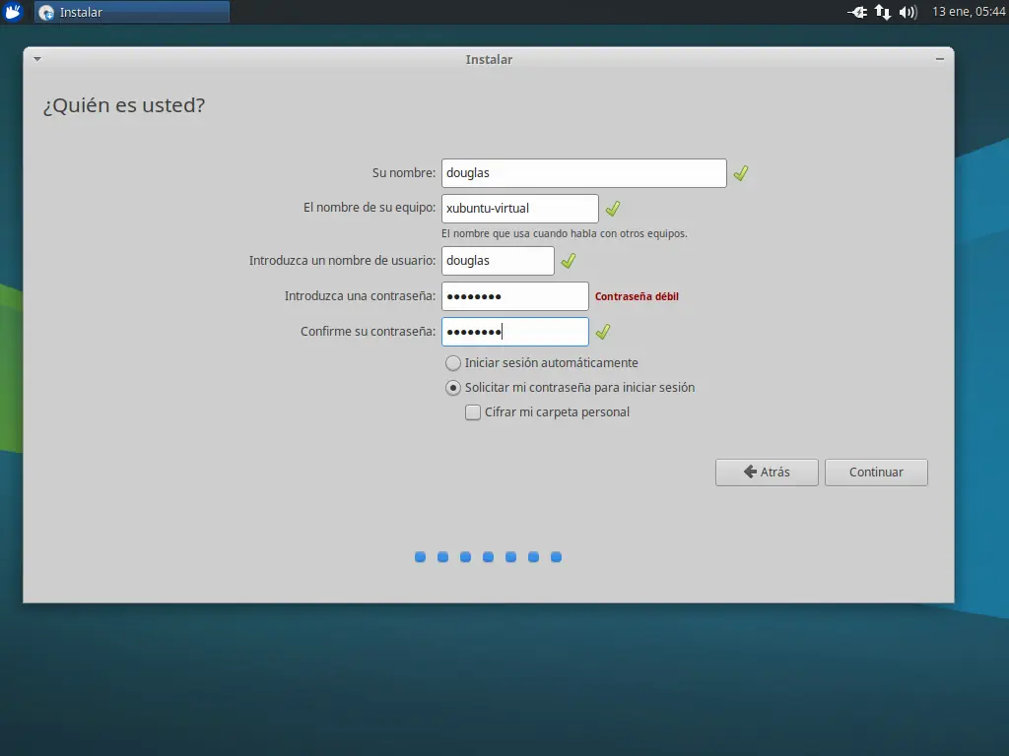Click the Confirme su contraseña label
The image size is (1009, 756).
pos(369,331)
